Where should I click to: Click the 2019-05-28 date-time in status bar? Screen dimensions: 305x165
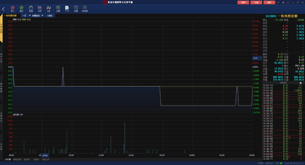pos(294,163)
